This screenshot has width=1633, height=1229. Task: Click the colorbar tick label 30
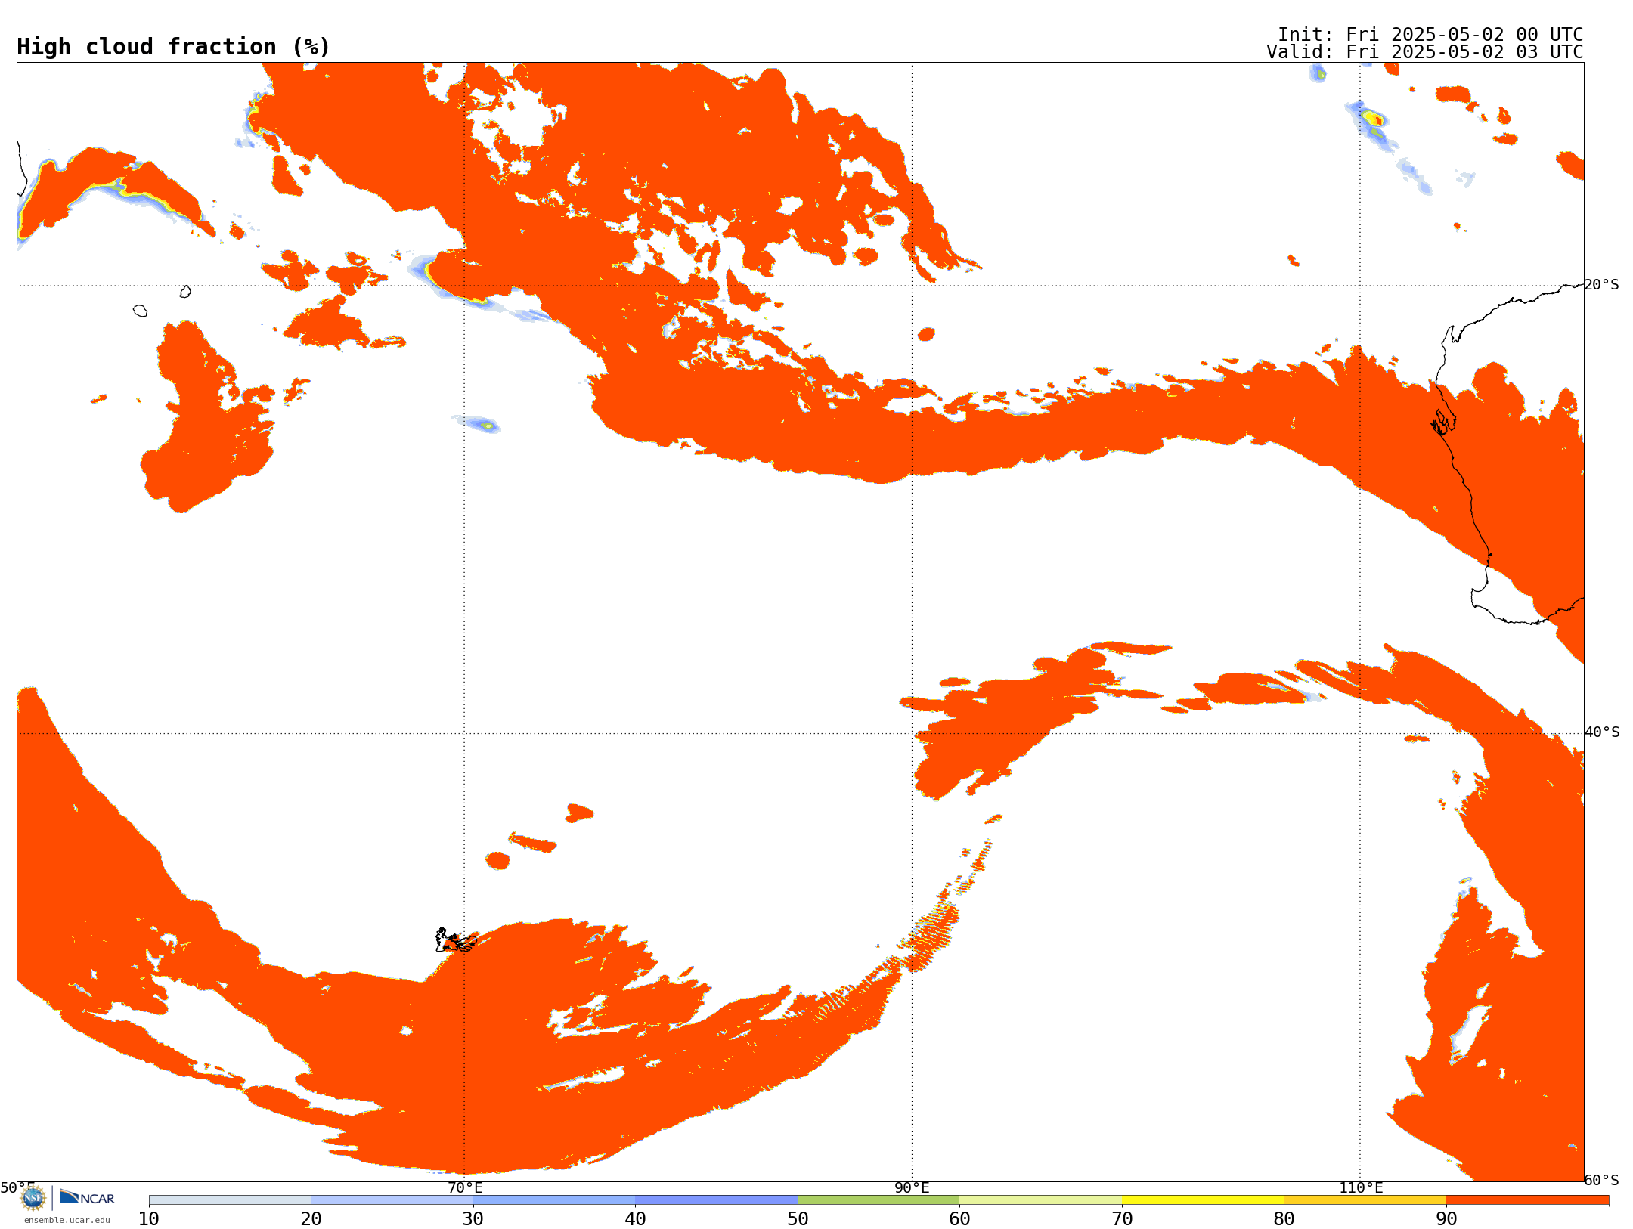click(x=473, y=1219)
